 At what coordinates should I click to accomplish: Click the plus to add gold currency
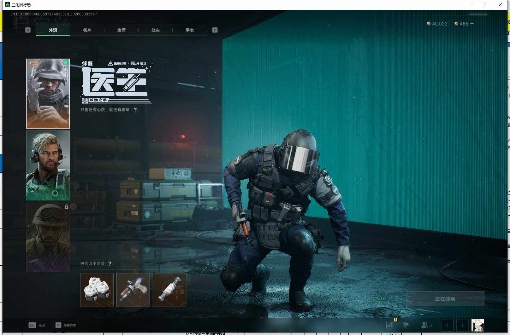coord(472,24)
